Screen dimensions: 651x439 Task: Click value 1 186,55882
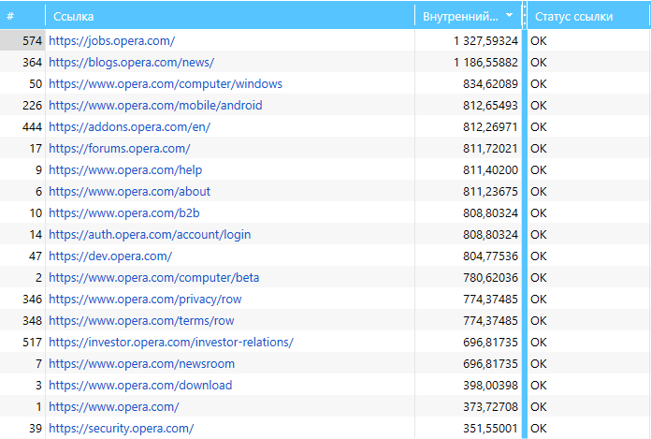click(x=485, y=63)
